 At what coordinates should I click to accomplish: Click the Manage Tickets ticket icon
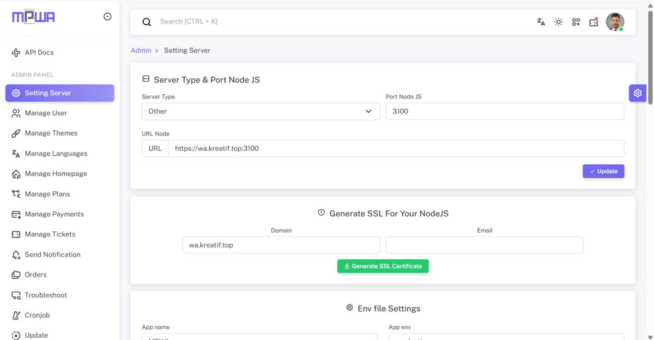pyautogui.click(x=16, y=234)
